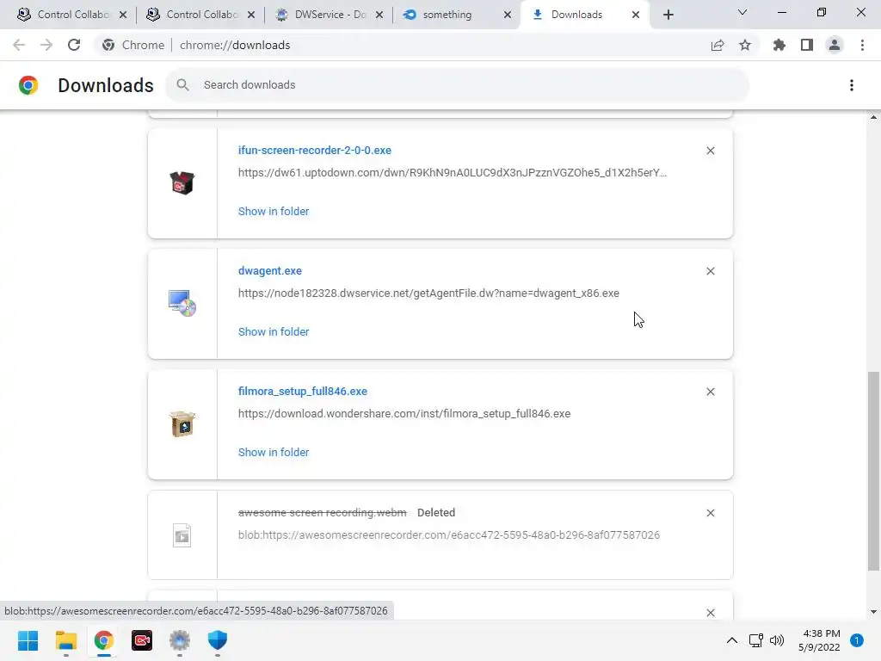Open filmora_setup_full846.exe file link
881x661 pixels.
pyautogui.click(x=302, y=392)
